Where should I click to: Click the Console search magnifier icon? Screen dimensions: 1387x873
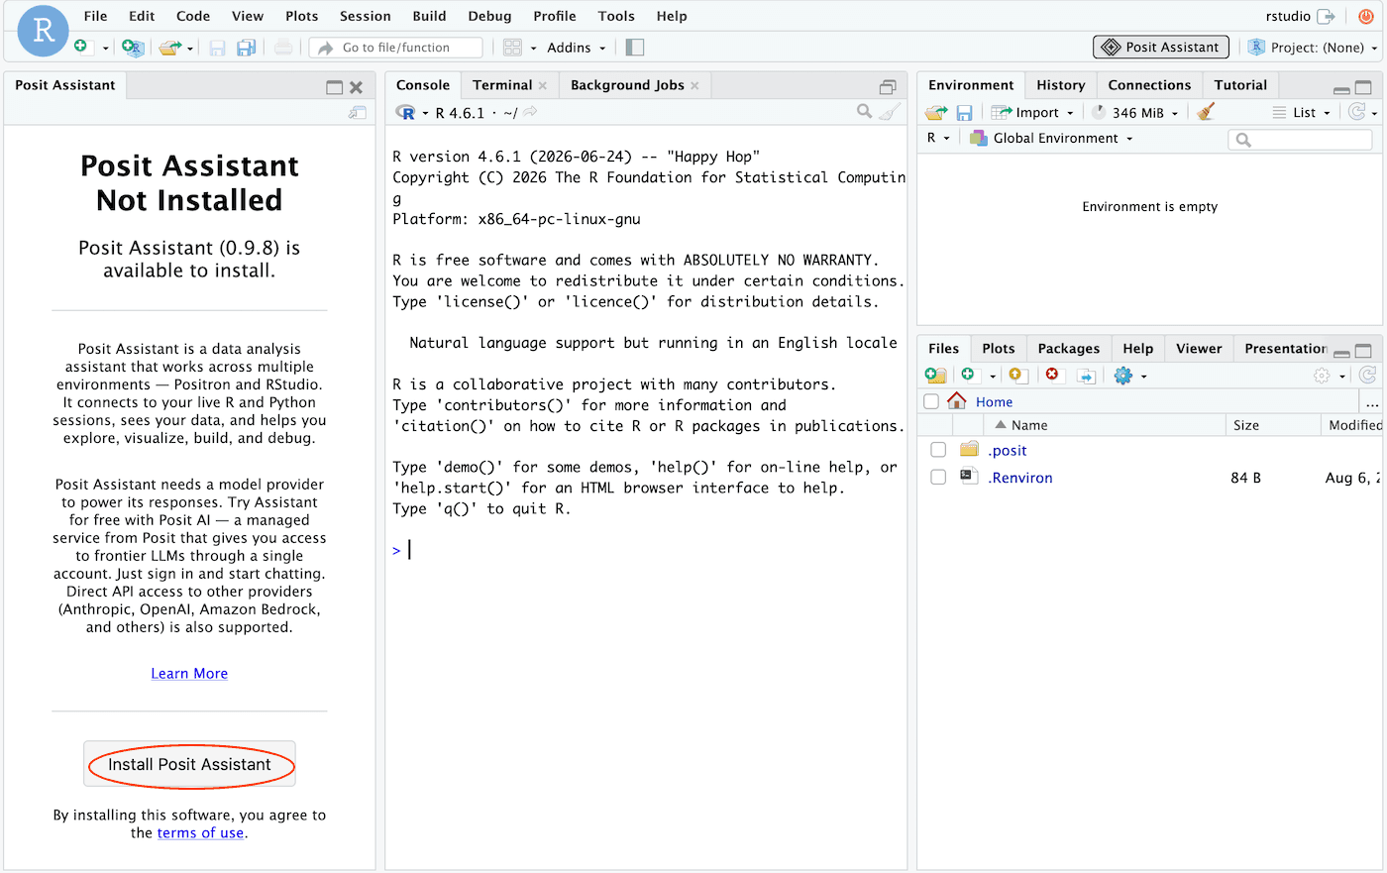coord(865,112)
